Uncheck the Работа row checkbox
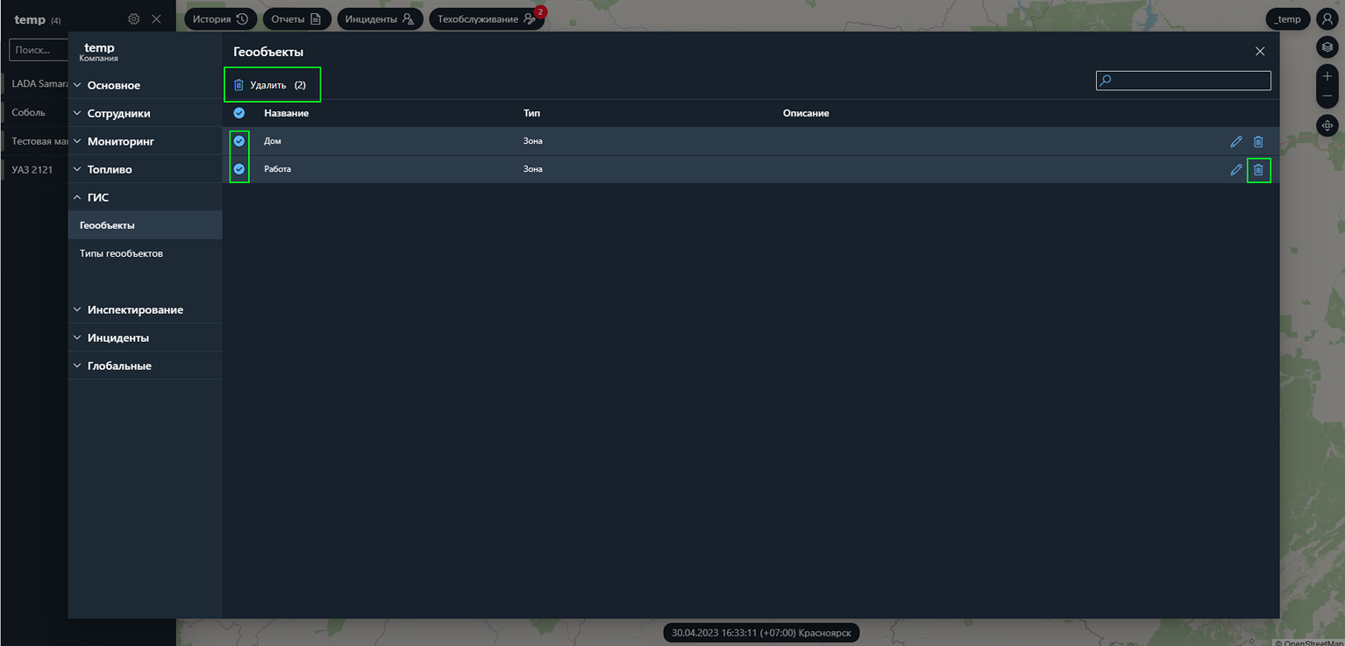This screenshot has width=1345, height=646. click(239, 169)
